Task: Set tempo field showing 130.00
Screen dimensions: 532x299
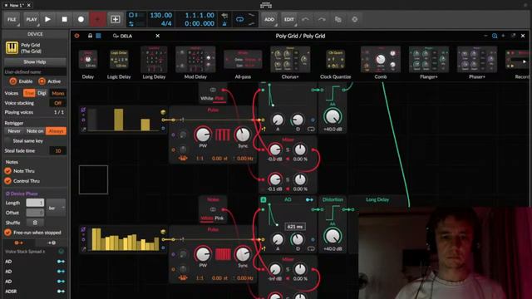Action: (160, 15)
